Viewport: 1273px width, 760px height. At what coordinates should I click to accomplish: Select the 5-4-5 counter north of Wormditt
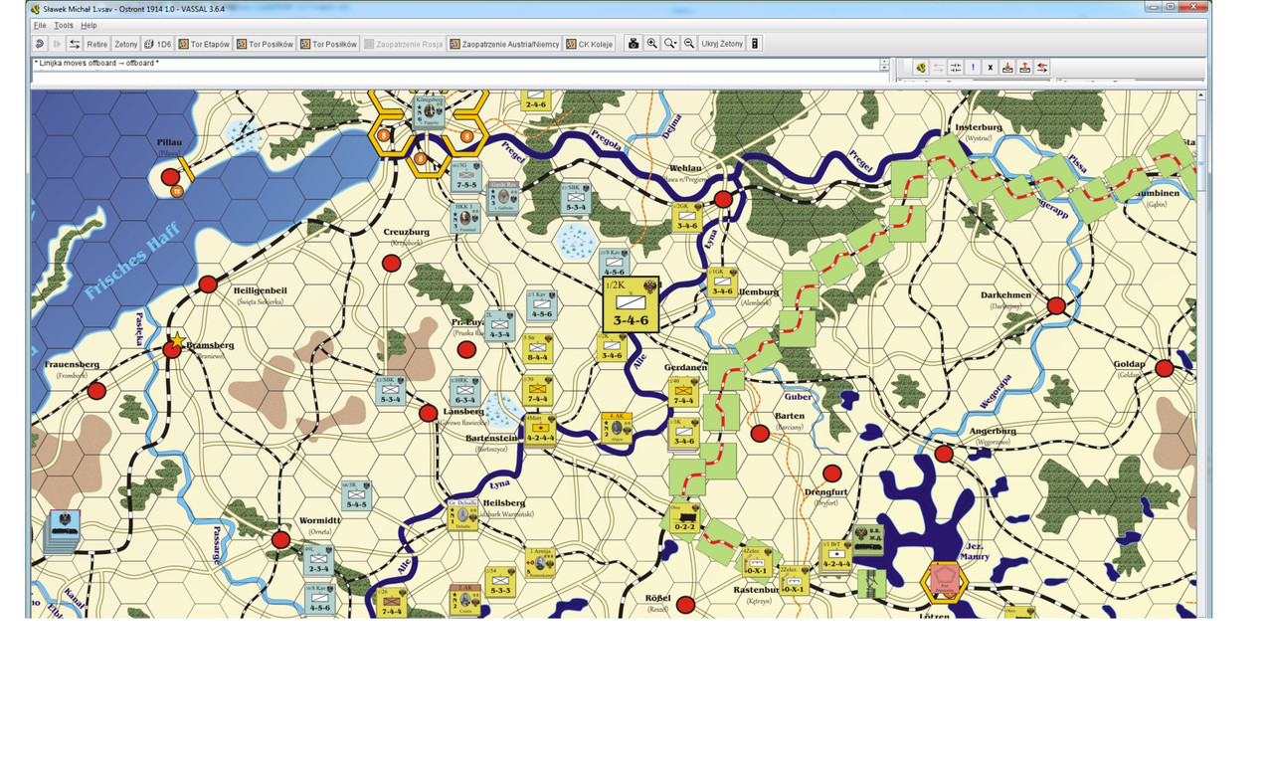point(356,496)
